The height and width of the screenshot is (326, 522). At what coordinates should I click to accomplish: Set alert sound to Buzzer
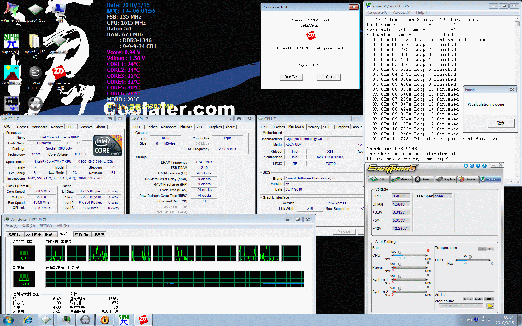pos(468,299)
